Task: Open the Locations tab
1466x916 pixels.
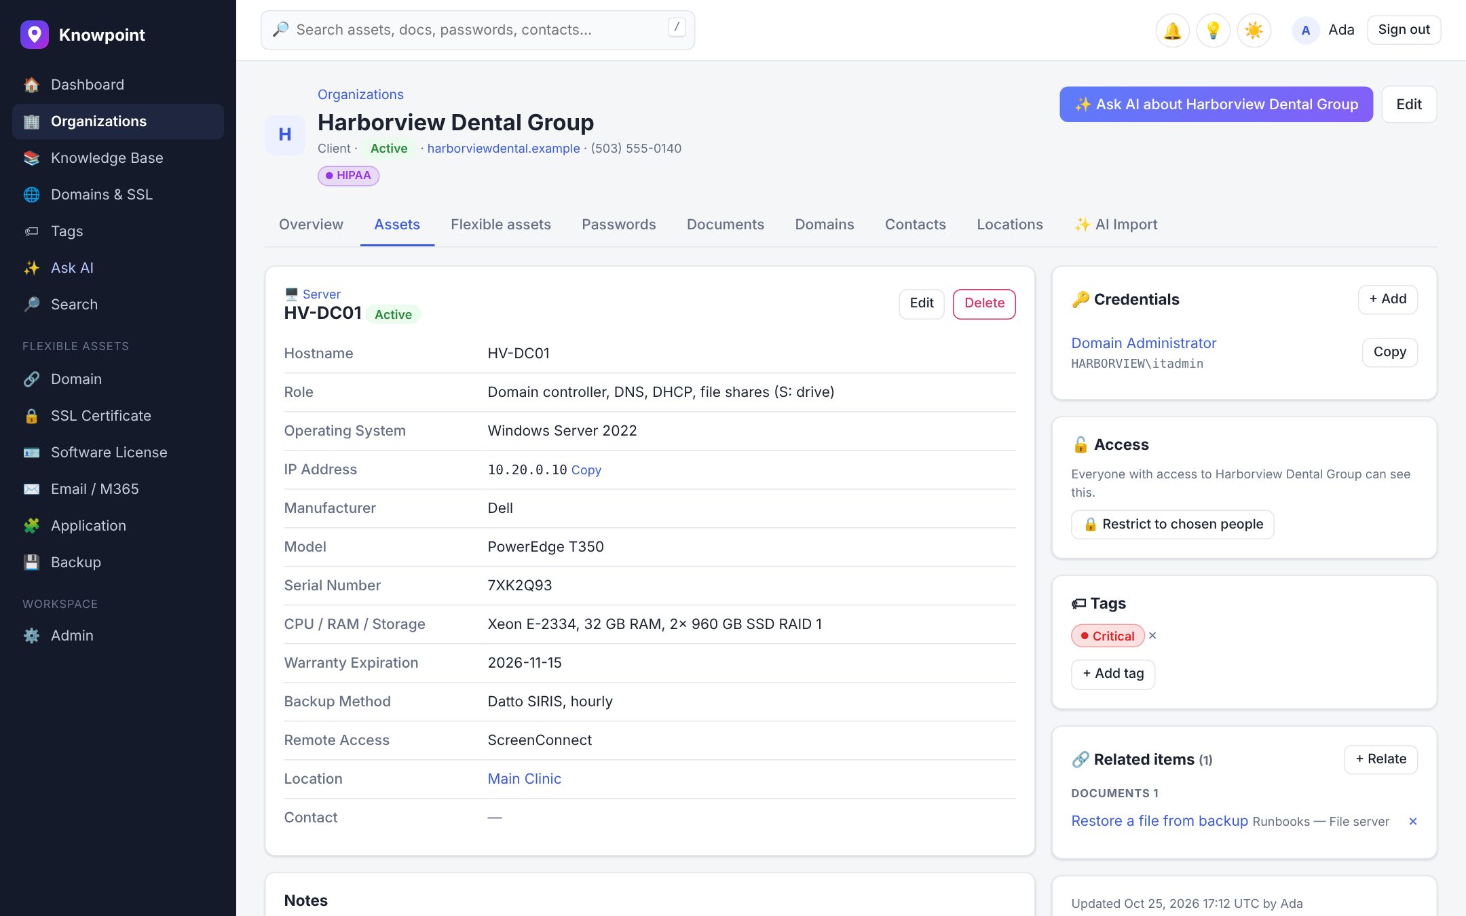Action: pos(1009,225)
